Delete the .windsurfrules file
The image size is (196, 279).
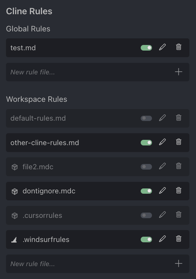point(178,239)
